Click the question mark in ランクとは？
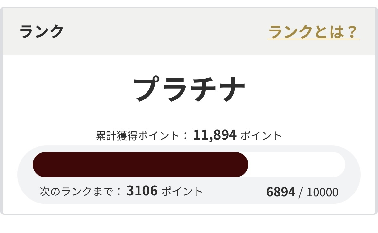The image size is (378, 233). click(352, 32)
